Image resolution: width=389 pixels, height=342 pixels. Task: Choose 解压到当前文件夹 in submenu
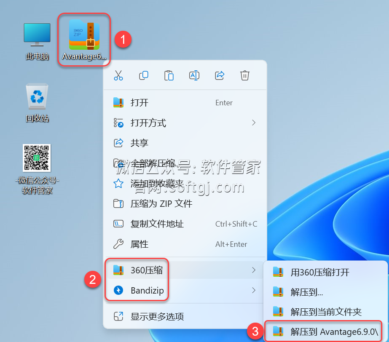(326, 312)
